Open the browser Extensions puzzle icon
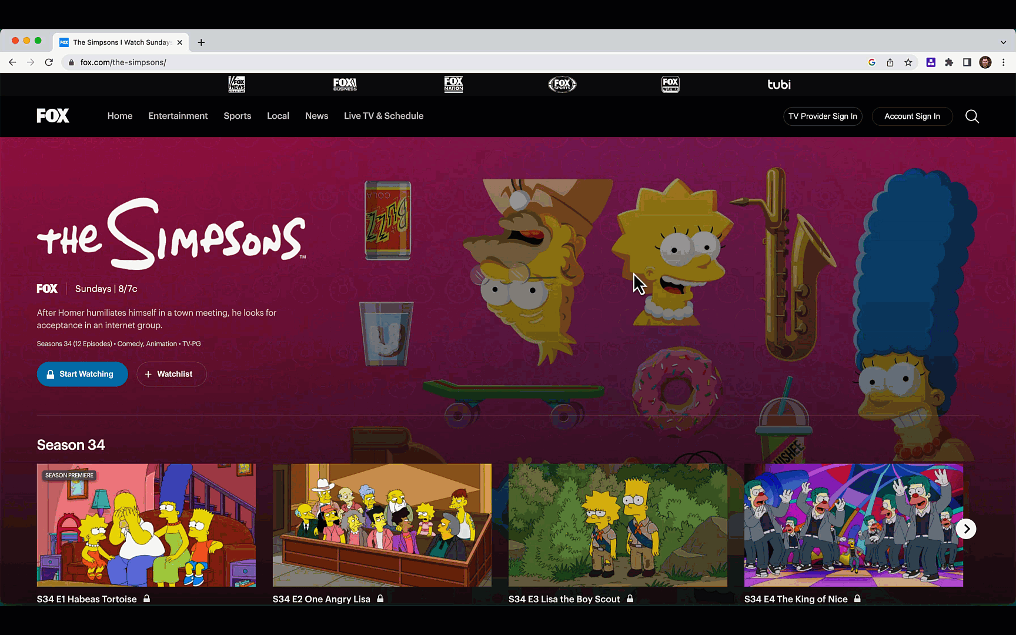The width and height of the screenshot is (1016, 635). (x=948, y=62)
